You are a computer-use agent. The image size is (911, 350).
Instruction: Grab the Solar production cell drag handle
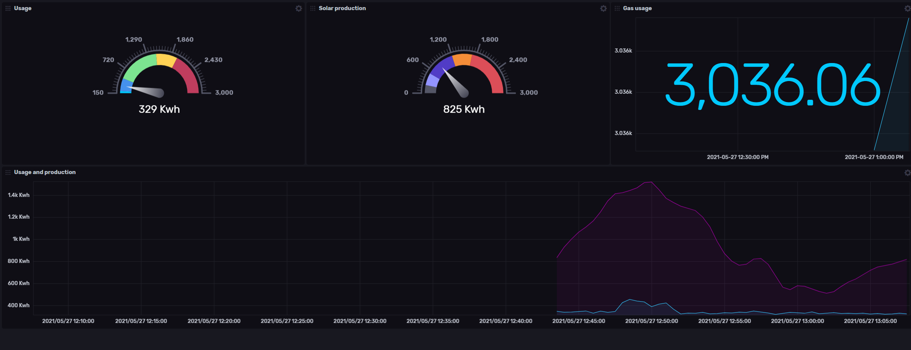coord(313,8)
